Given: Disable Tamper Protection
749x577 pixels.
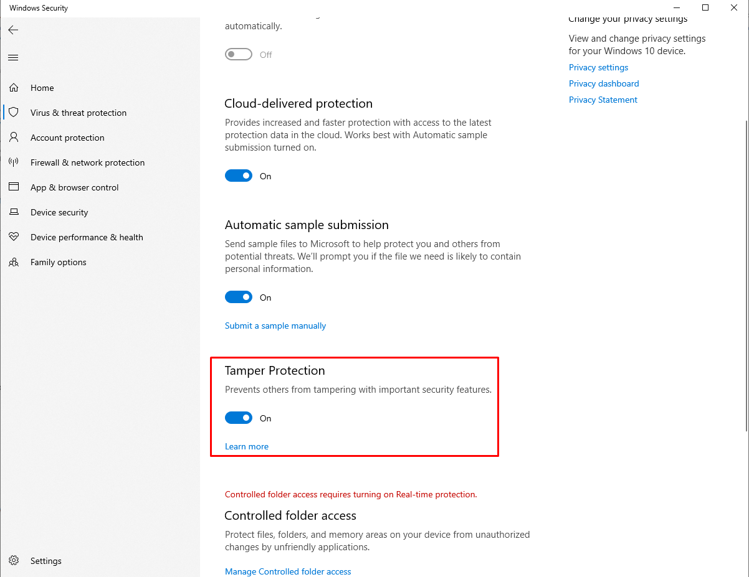Looking at the screenshot, I should coord(239,418).
